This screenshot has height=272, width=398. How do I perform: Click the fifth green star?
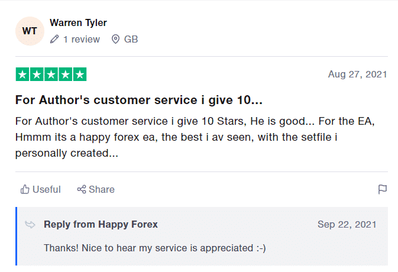pos(80,75)
